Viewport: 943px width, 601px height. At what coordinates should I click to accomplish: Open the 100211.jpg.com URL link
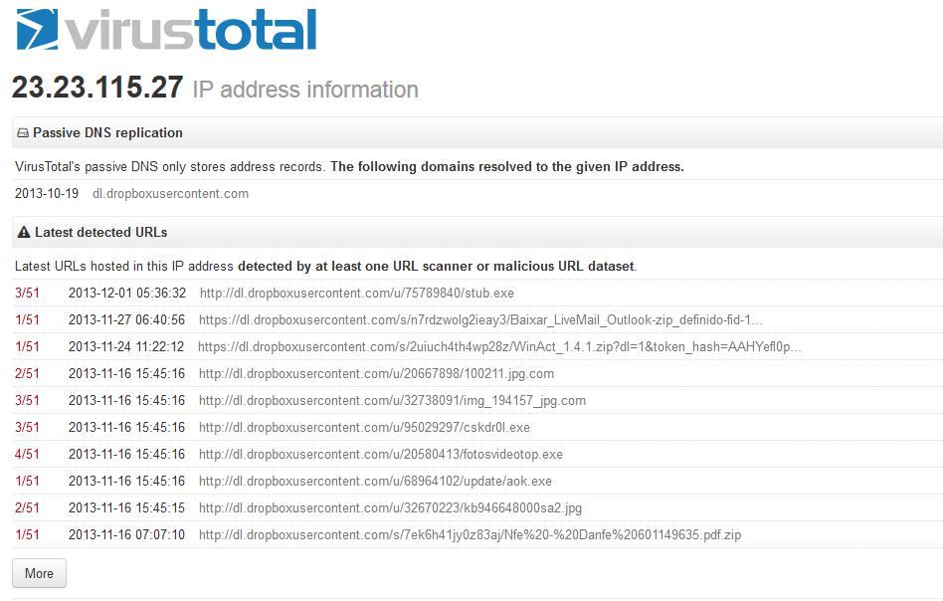point(376,374)
